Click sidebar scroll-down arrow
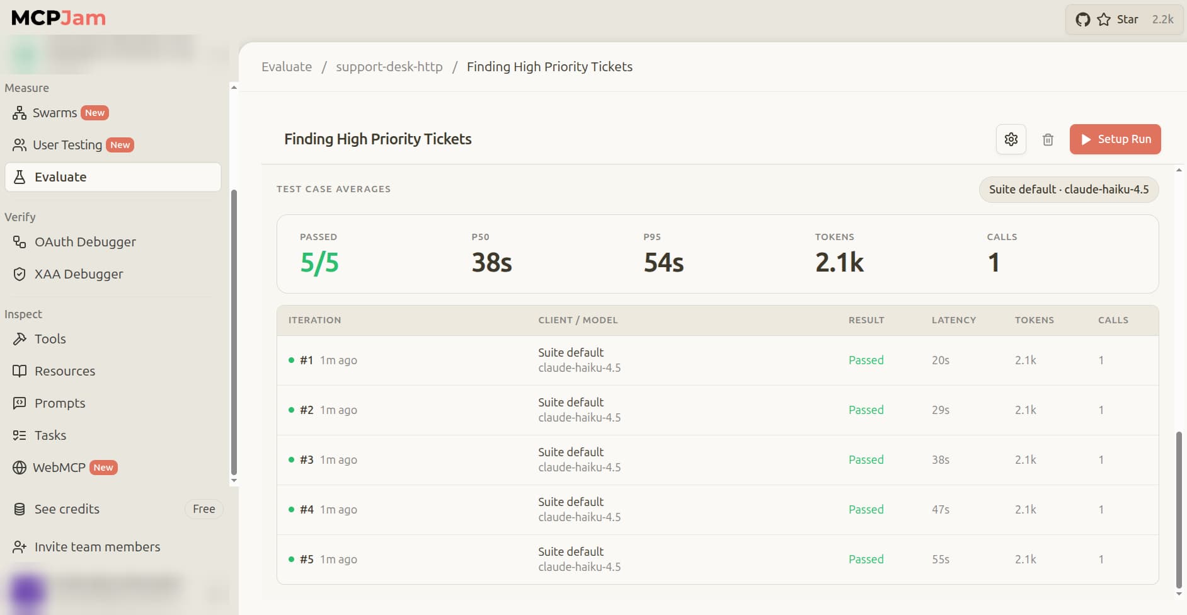Viewport: 1187px width, 615px height. click(234, 481)
